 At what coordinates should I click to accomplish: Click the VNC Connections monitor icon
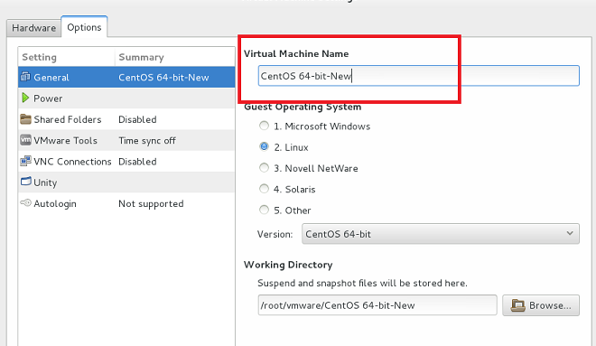[25, 161]
